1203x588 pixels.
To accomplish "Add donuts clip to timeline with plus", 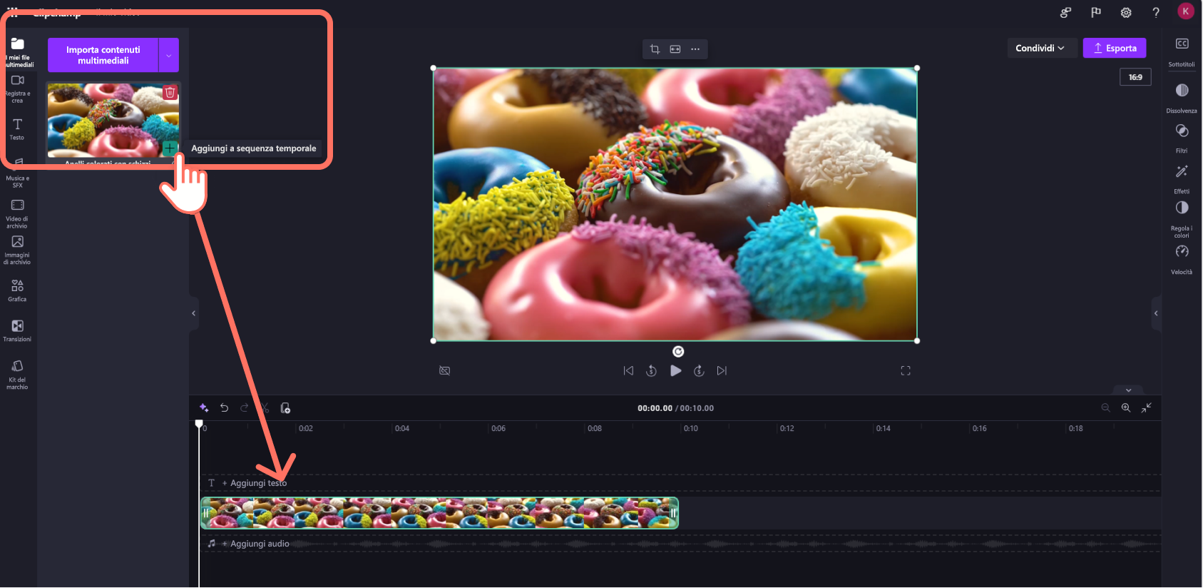I will tap(170, 148).
